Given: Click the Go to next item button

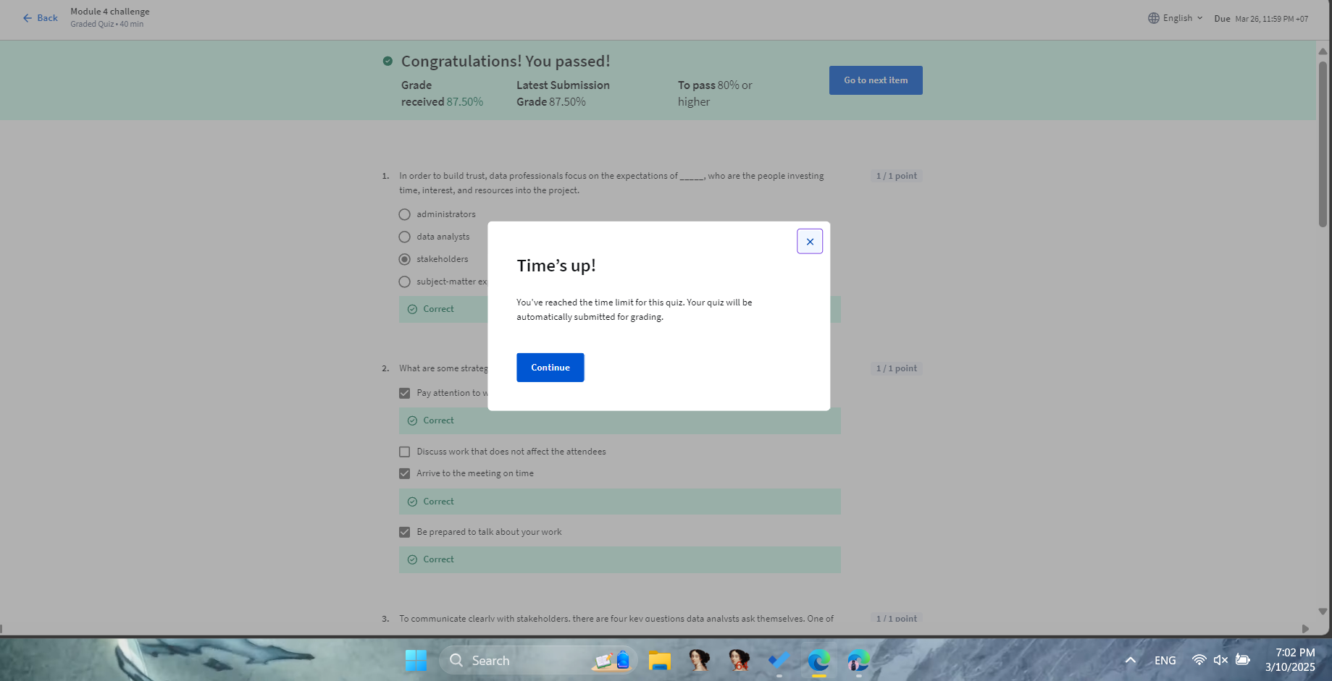Looking at the screenshot, I should point(875,80).
